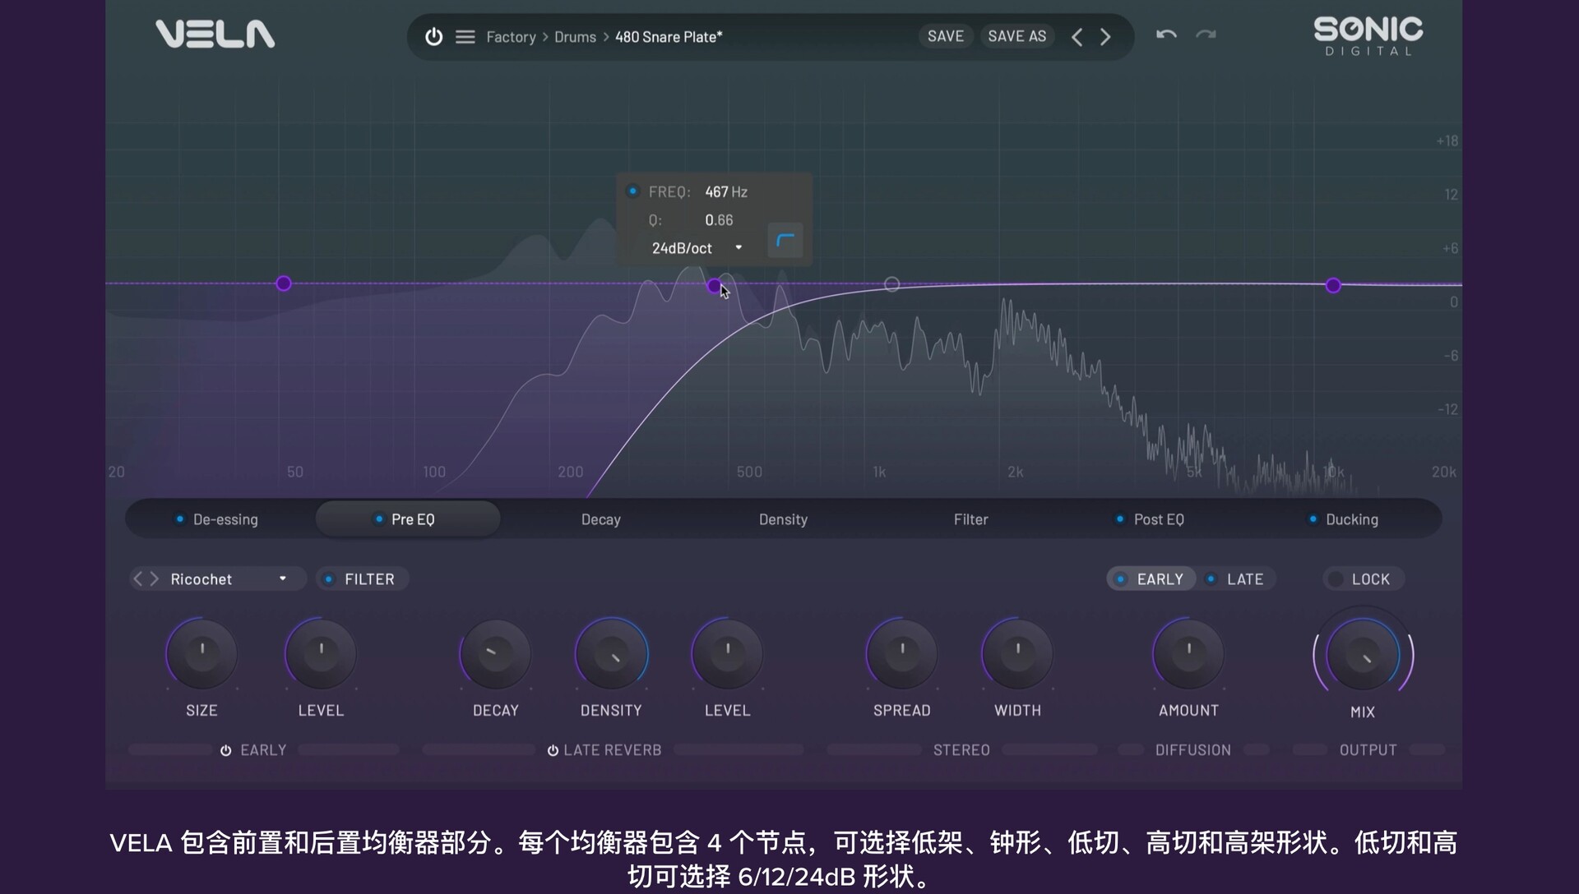Click the undo arrow icon

click(x=1166, y=35)
